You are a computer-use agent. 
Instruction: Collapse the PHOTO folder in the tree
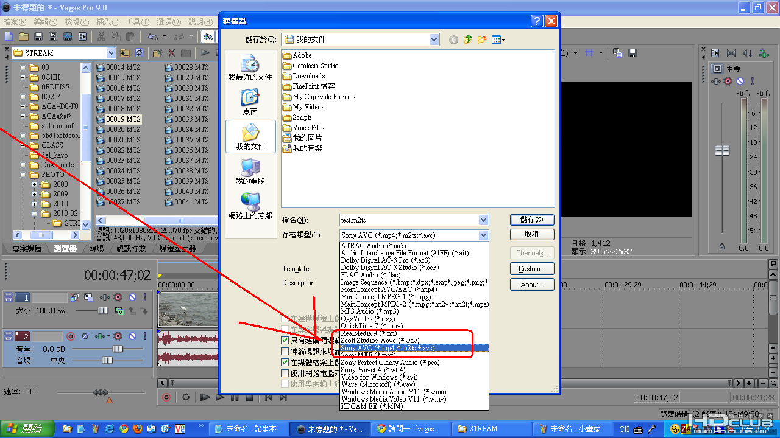click(23, 175)
